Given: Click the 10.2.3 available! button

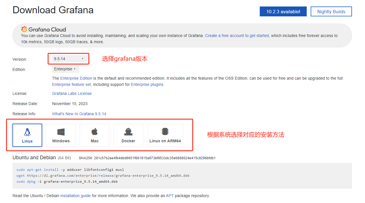Looking at the screenshot, I should tap(283, 12).
